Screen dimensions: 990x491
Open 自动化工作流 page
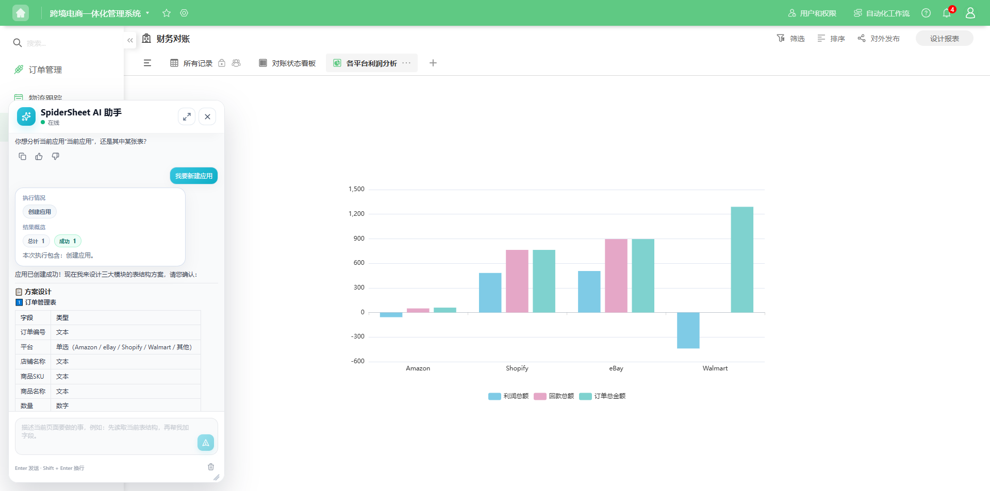click(x=882, y=13)
